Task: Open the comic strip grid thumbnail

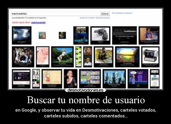Action: [x=90, y=79]
